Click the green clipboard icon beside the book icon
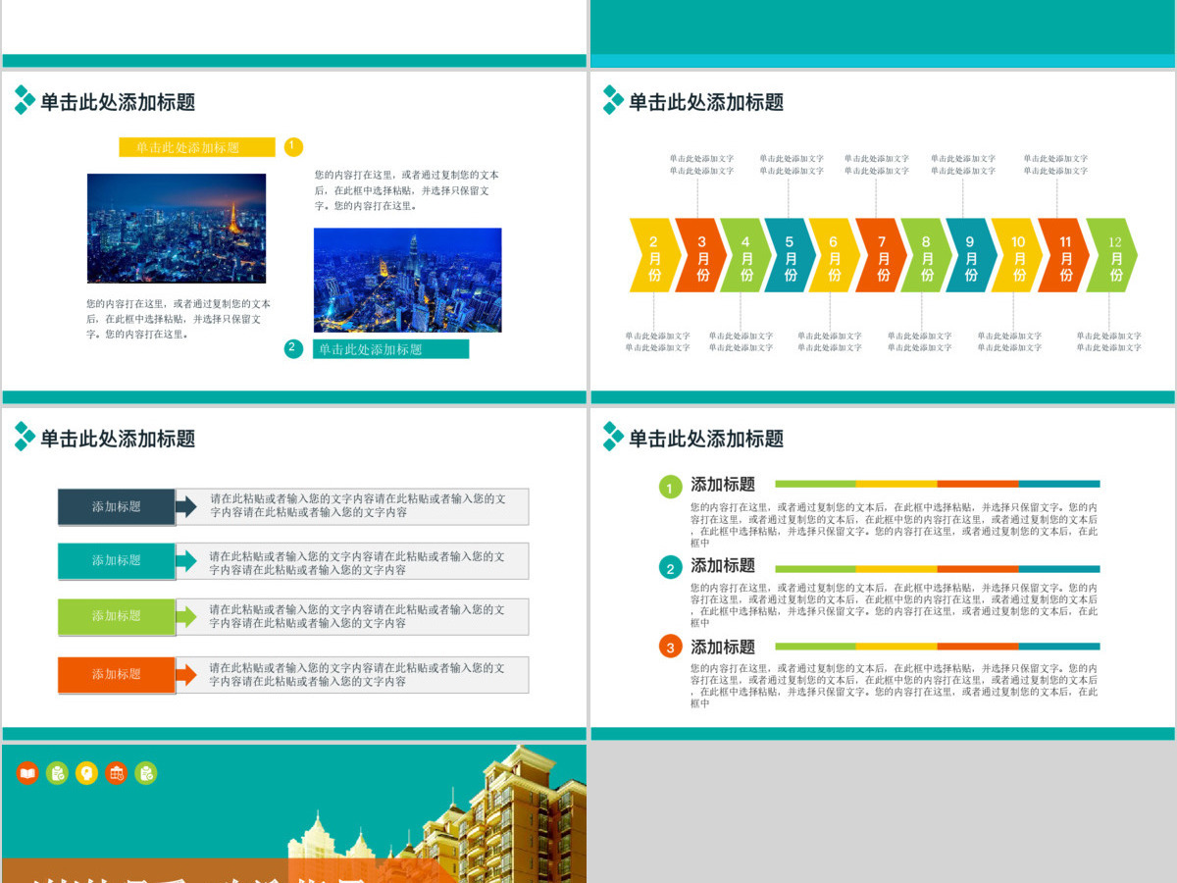Screen dimensions: 1177x883 tap(57, 773)
